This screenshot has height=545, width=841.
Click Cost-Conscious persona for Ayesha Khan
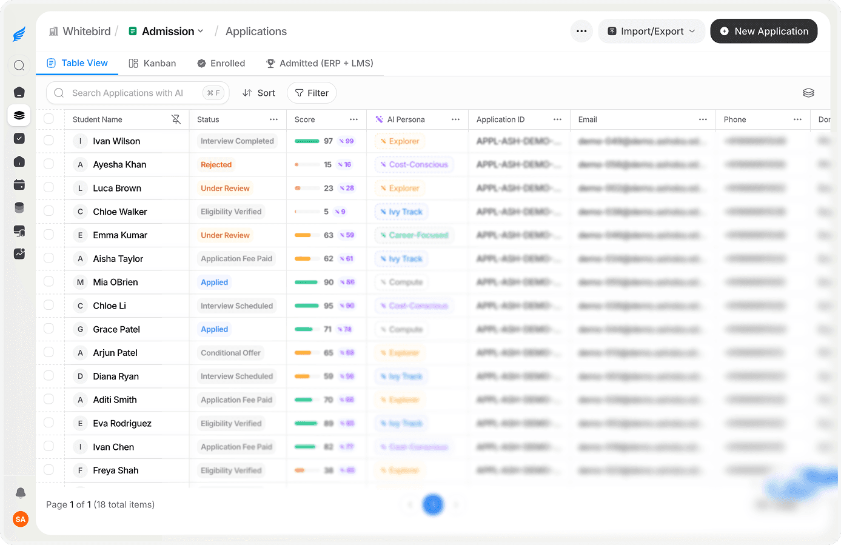tap(414, 164)
